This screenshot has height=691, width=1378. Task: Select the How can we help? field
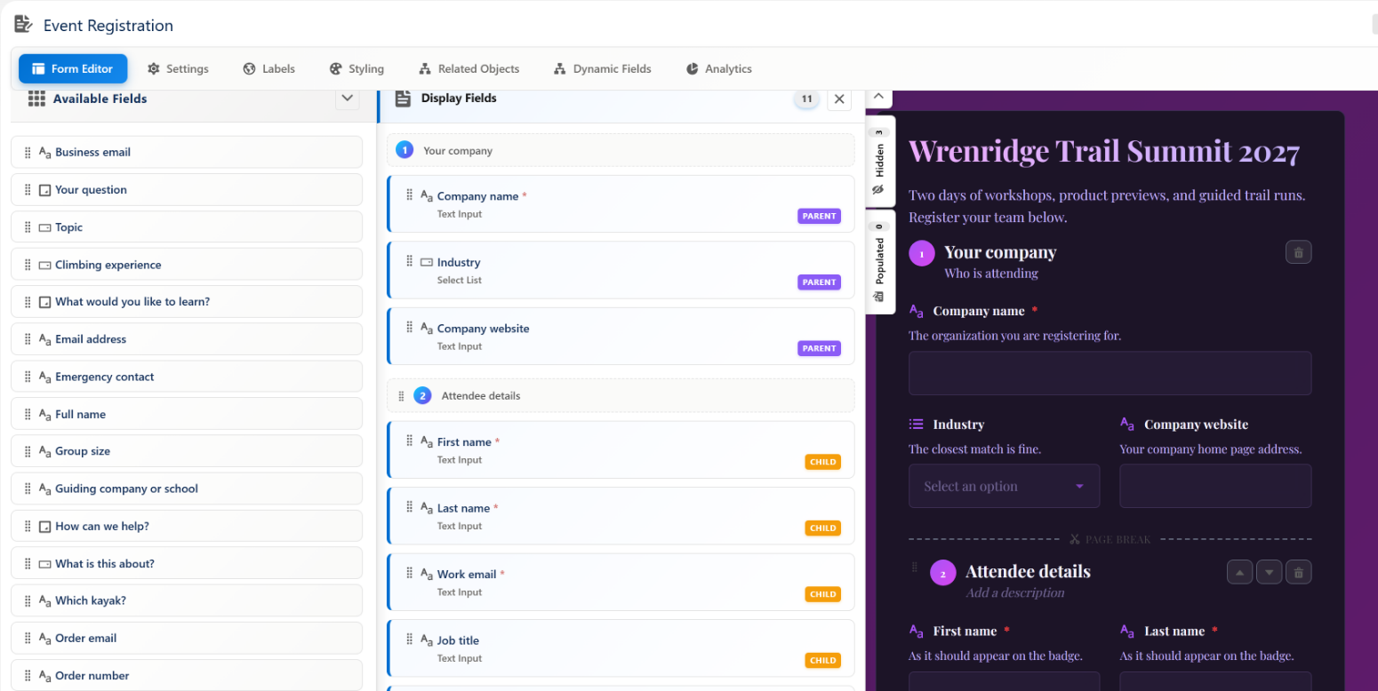pyautogui.click(x=187, y=526)
